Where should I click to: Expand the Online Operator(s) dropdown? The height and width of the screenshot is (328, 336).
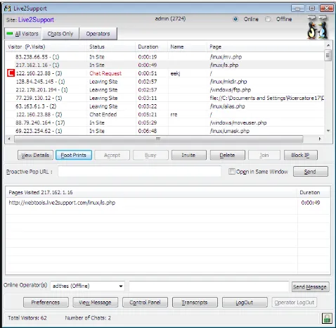click(121, 286)
